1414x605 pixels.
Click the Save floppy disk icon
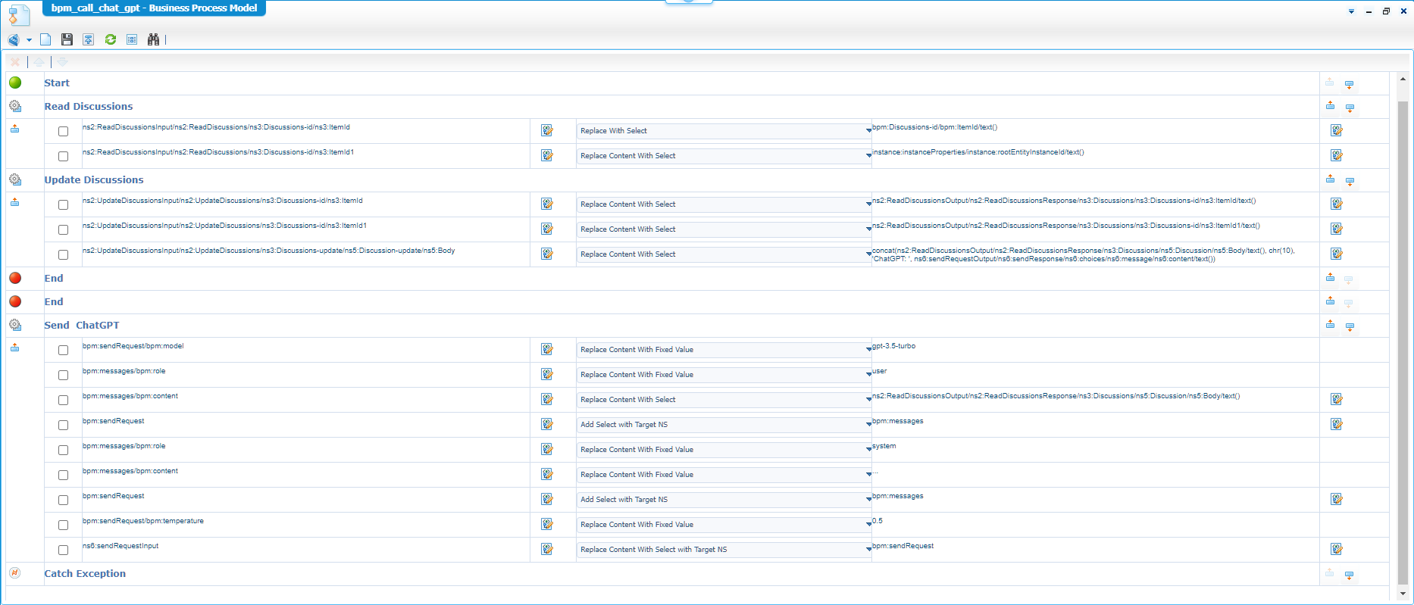67,39
